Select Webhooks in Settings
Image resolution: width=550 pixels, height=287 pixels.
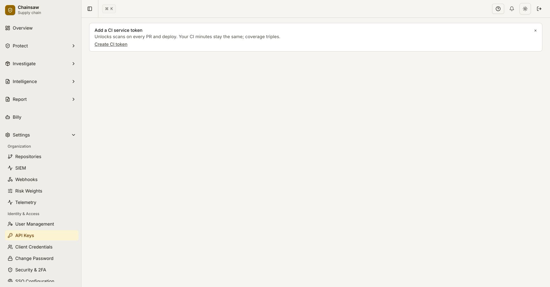click(42, 179)
